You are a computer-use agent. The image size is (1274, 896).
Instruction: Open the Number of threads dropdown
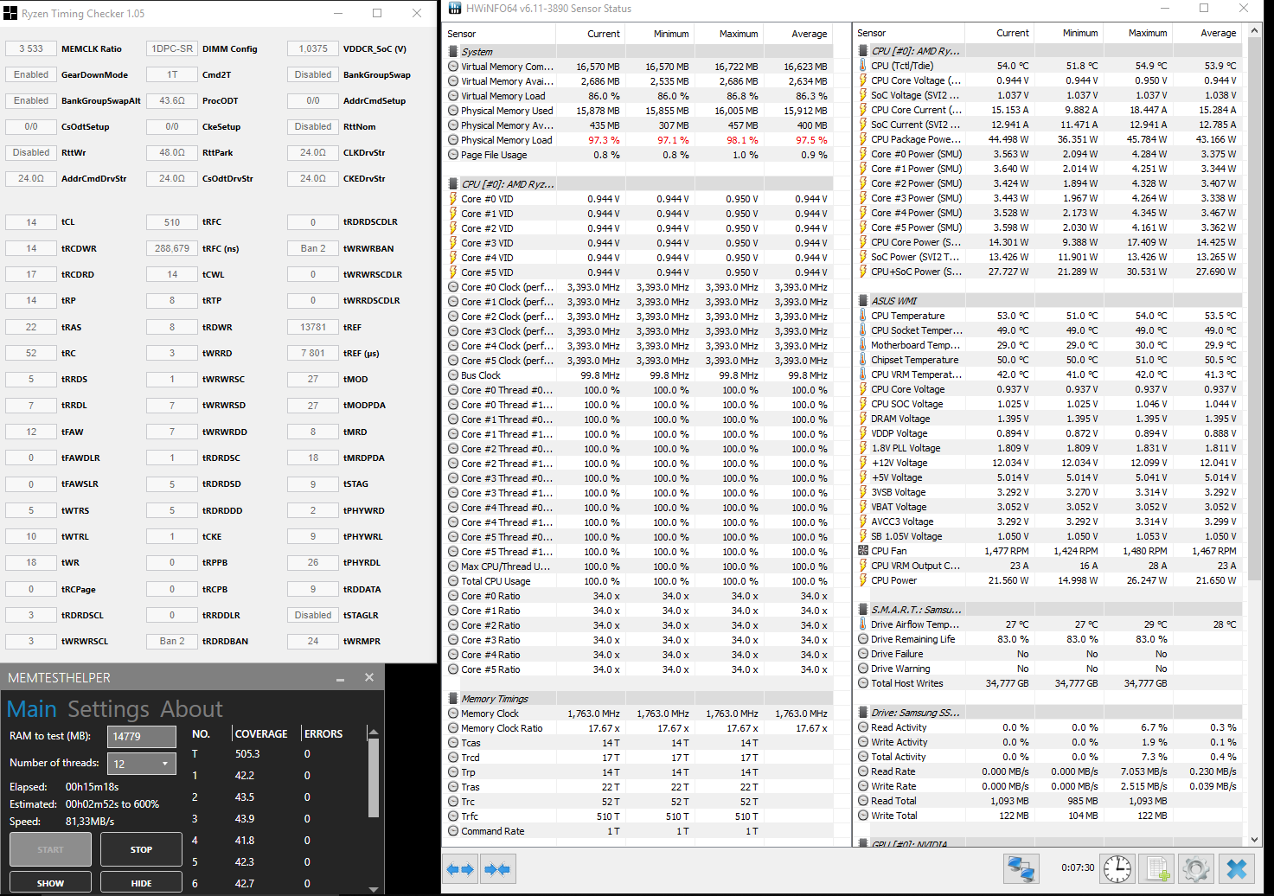click(142, 764)
